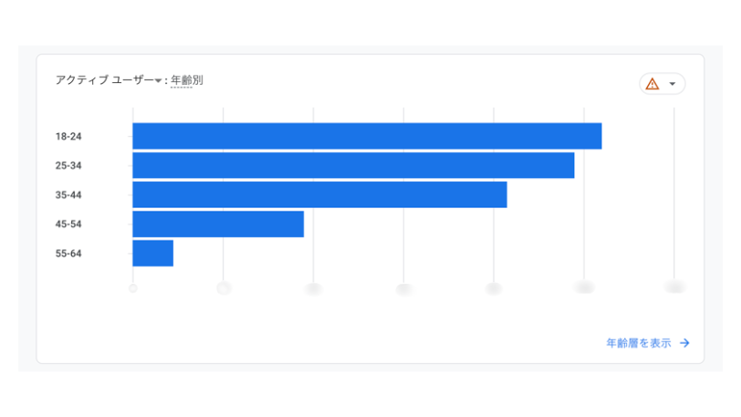Click the 35-44 age group bar
The width and height of the screenshot is (741, 417).
point(319,194)
